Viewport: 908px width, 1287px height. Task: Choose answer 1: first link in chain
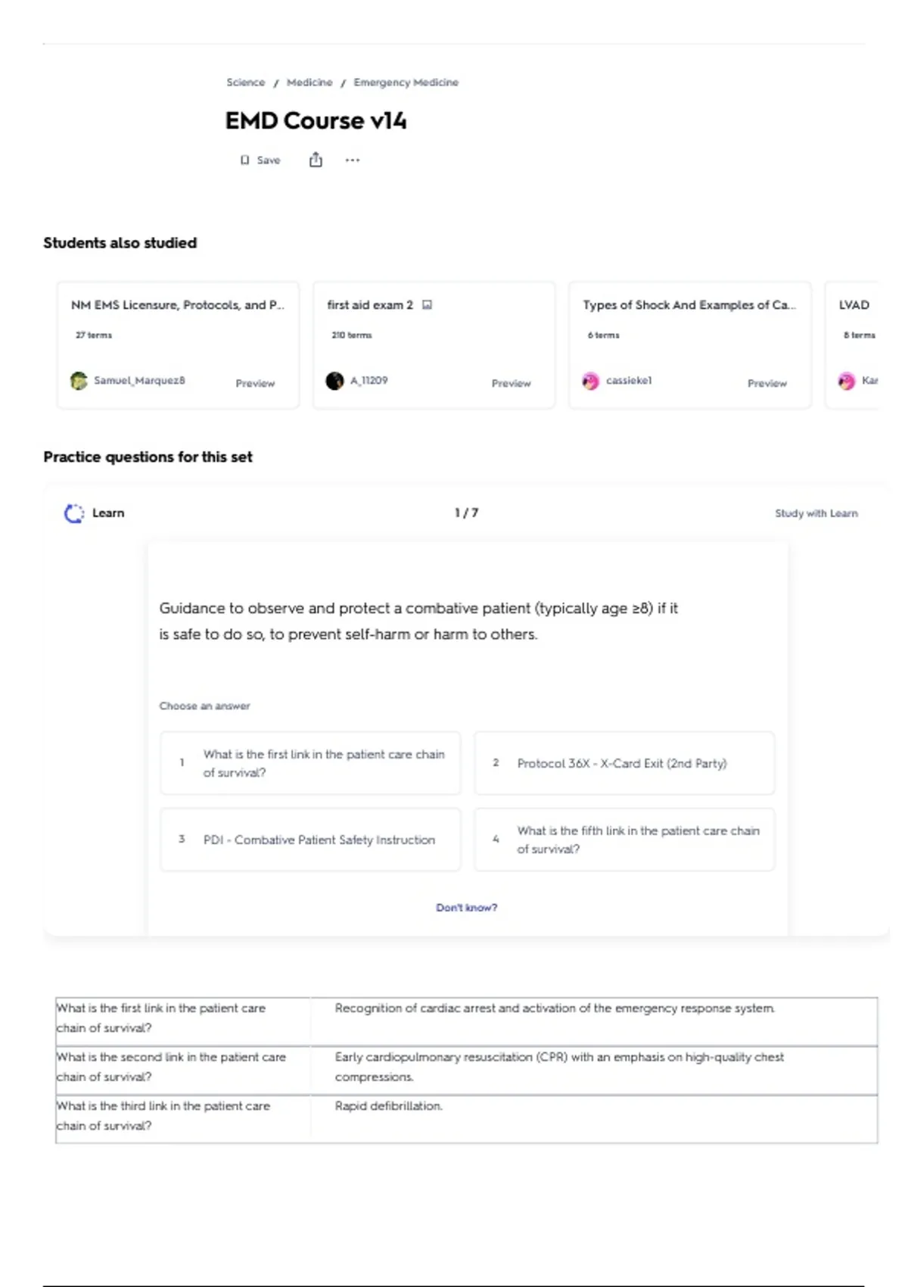(x=310, y=763)
